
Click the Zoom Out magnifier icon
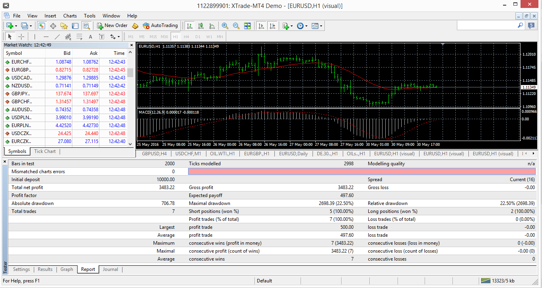click(236, 26)
